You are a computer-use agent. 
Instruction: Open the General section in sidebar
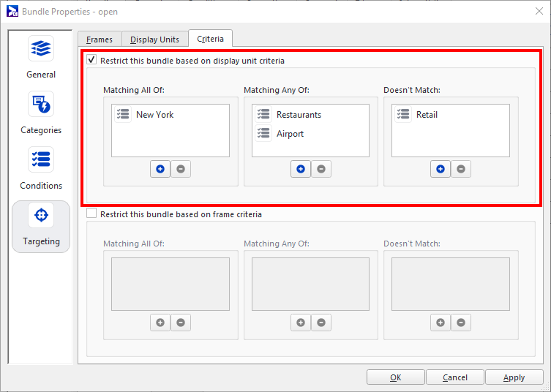coord(41,49)
